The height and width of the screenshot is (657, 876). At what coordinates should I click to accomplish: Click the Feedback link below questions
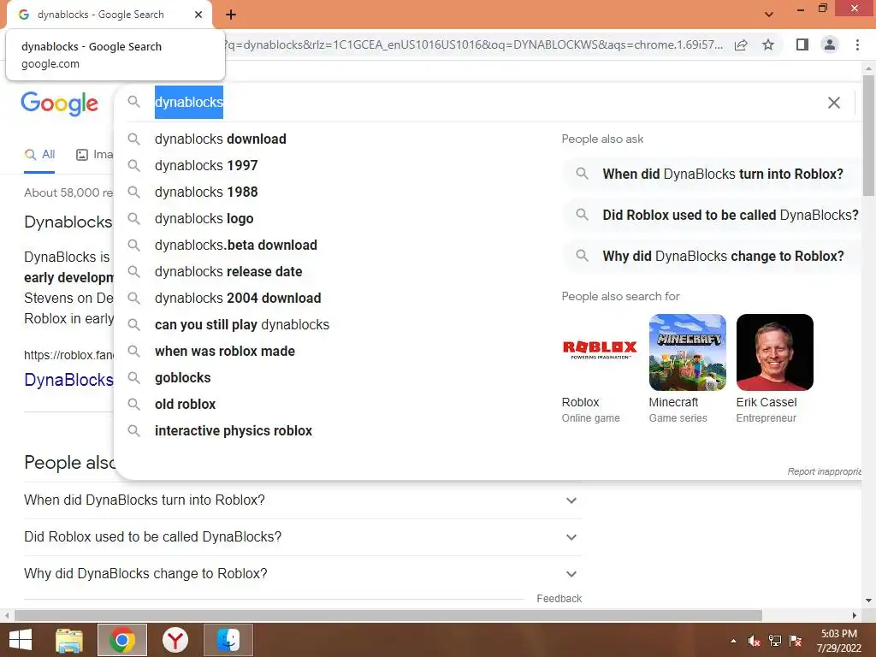click(x=559, y=599)
